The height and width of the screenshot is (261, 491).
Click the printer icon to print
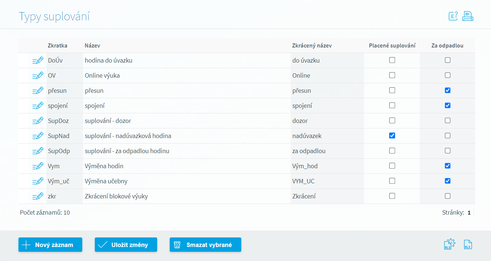tap(468, 16)
